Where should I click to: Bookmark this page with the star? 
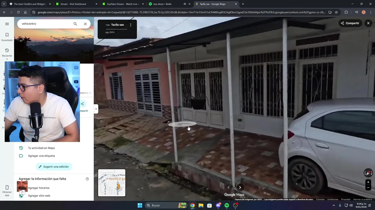coord(336,12)
